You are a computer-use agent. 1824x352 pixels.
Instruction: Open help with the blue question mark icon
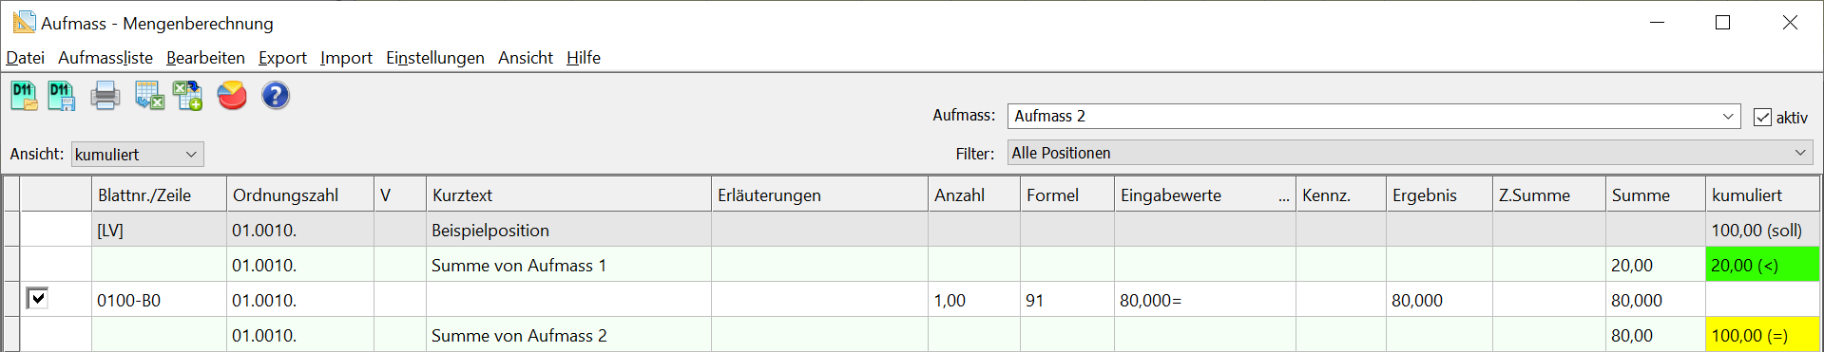click(x=276, y=96)
